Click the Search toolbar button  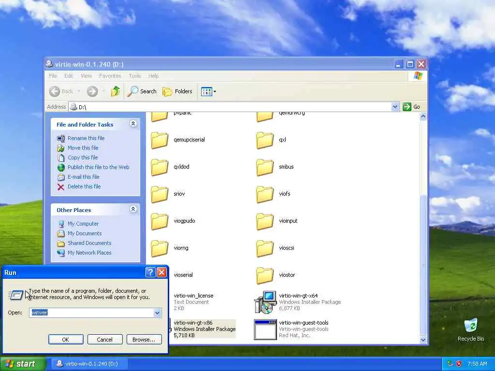tap(142, 91)
